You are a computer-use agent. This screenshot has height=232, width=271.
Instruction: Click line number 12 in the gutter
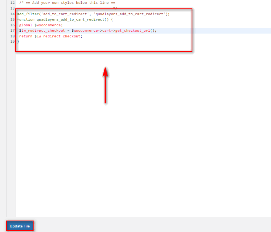(13, 3)
